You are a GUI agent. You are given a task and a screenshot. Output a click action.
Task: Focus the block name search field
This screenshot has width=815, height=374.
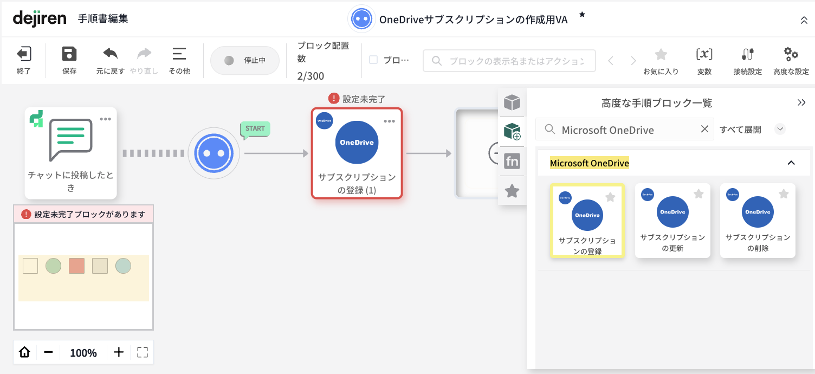tap(509, 61)
